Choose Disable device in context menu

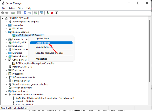pos(51,43)
